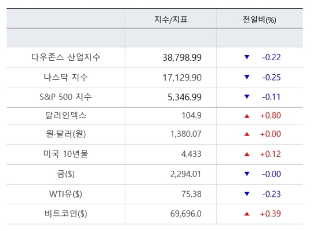
Task: Click the +0.80 percentage change
Action: coord(271,116)
